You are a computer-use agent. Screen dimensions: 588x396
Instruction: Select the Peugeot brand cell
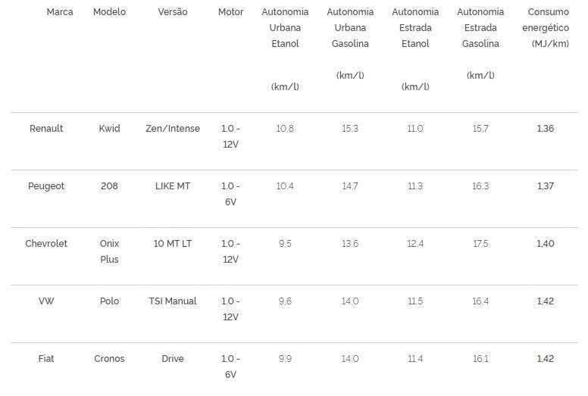pos(46,186)
